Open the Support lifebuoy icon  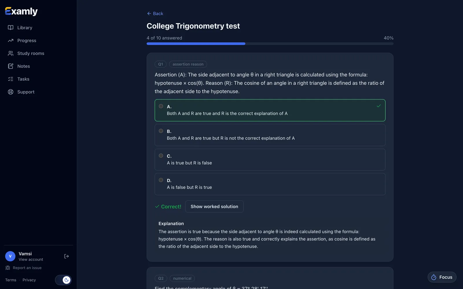click(x=11, y=92)
